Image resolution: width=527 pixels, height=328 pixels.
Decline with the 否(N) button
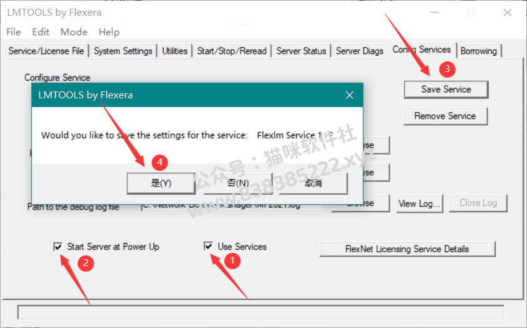pyautogui.click(x=238, y=183)
